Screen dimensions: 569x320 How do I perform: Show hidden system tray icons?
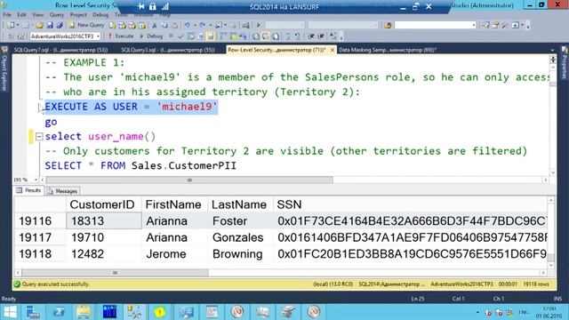coord(477,312)
